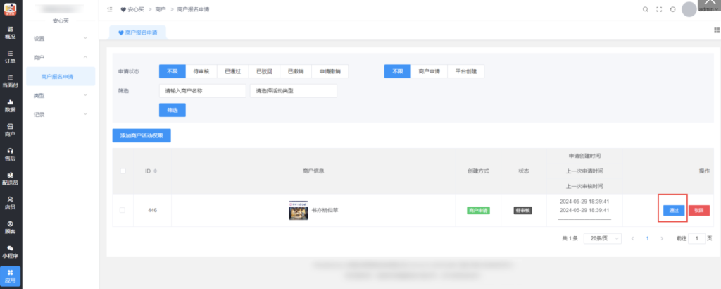
Task: Expand the 设置 menu section
Action: [x=61, y=38]
